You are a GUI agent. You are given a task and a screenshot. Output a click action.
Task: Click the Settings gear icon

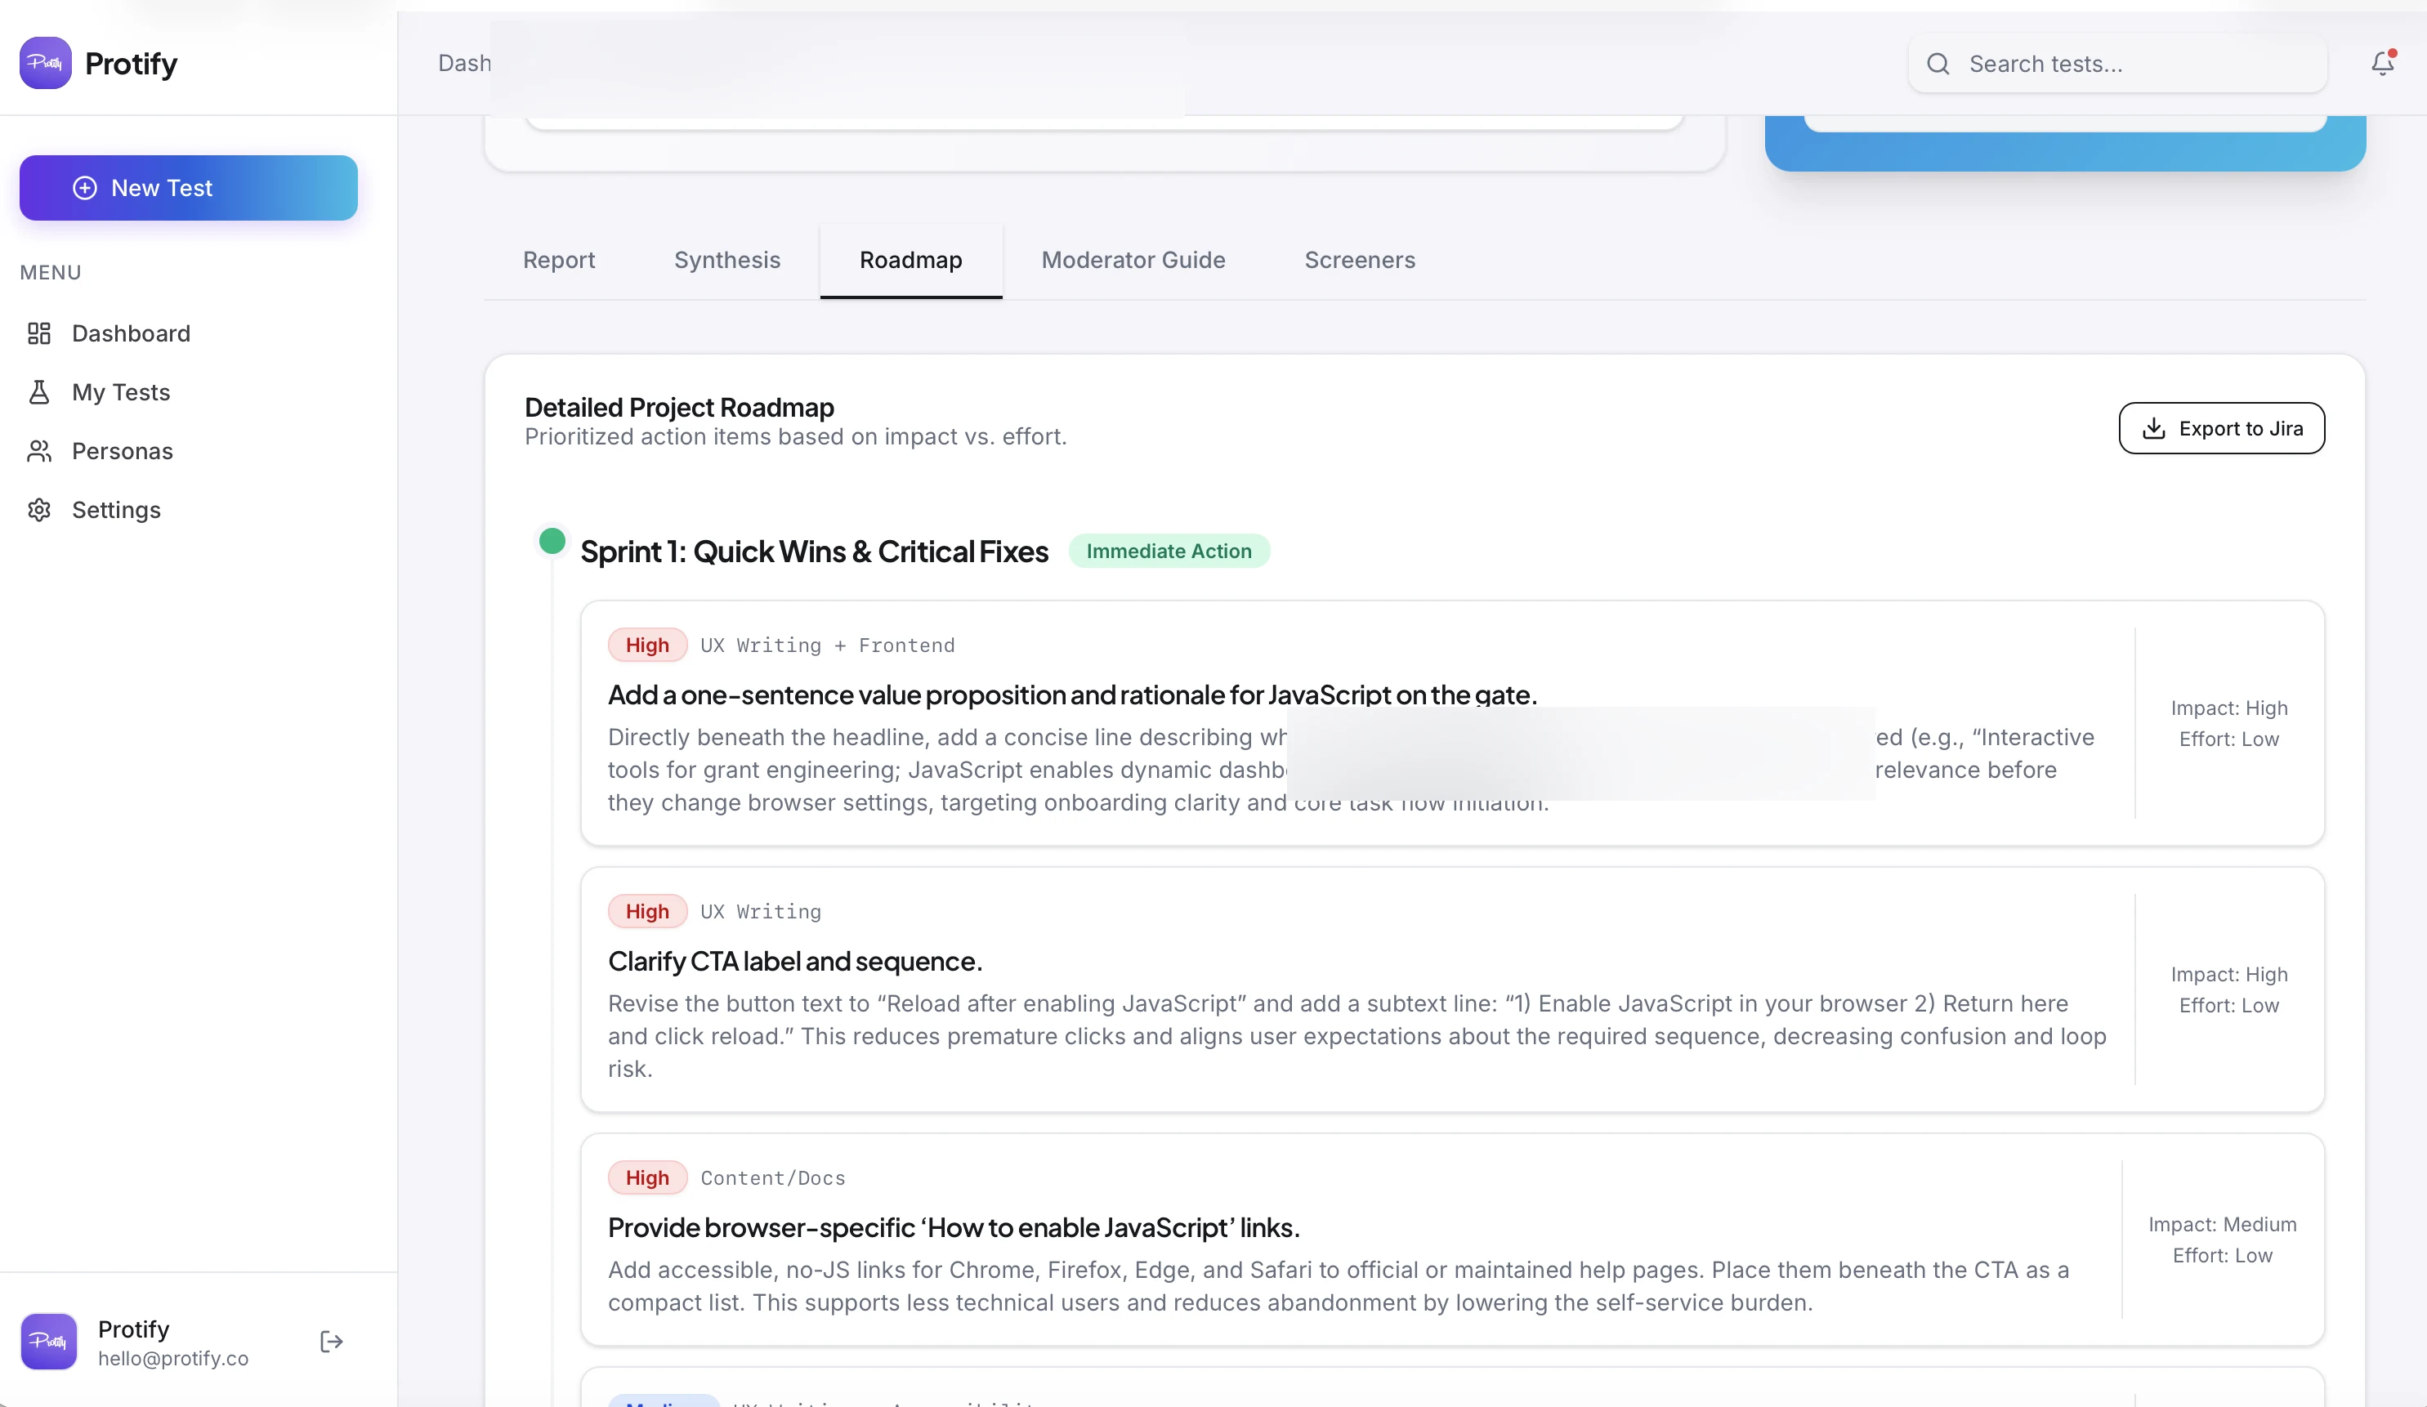(x=39, y=510)
